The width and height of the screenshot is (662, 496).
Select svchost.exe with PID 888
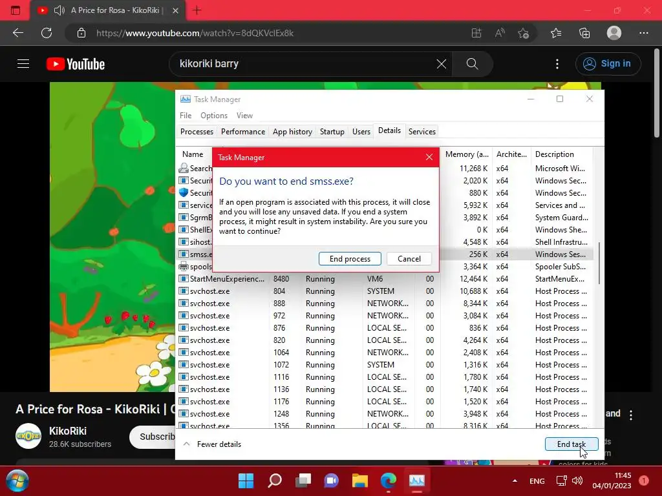384,304
